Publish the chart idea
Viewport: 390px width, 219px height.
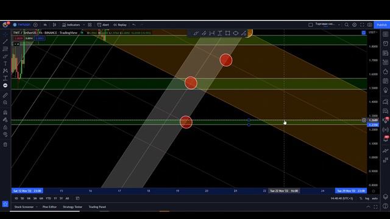coord(381,25)
